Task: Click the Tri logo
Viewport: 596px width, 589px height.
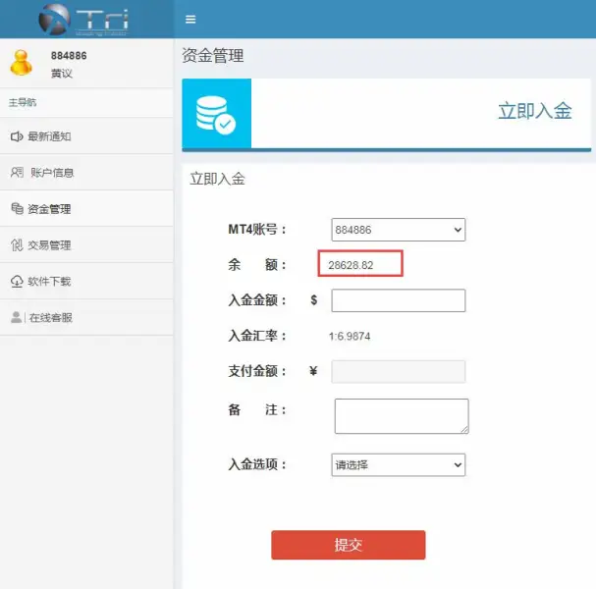Action: [83, 20]
